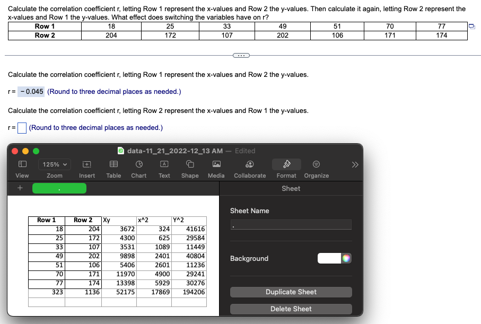
Task: Select the 'x^2' header cell
Action: 154,221
